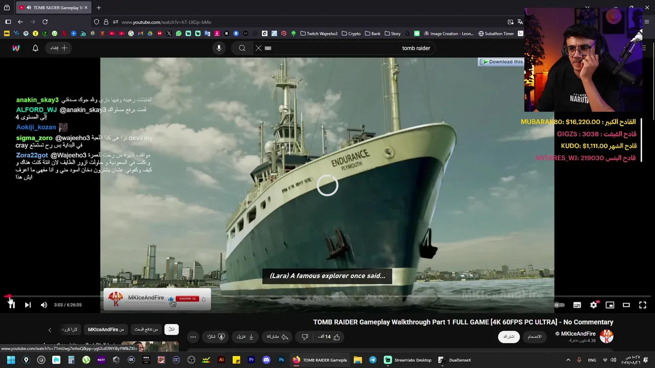655x368 pixels.
Task: Open Telegram taskbar icon
Action: (x=373, y=360)
